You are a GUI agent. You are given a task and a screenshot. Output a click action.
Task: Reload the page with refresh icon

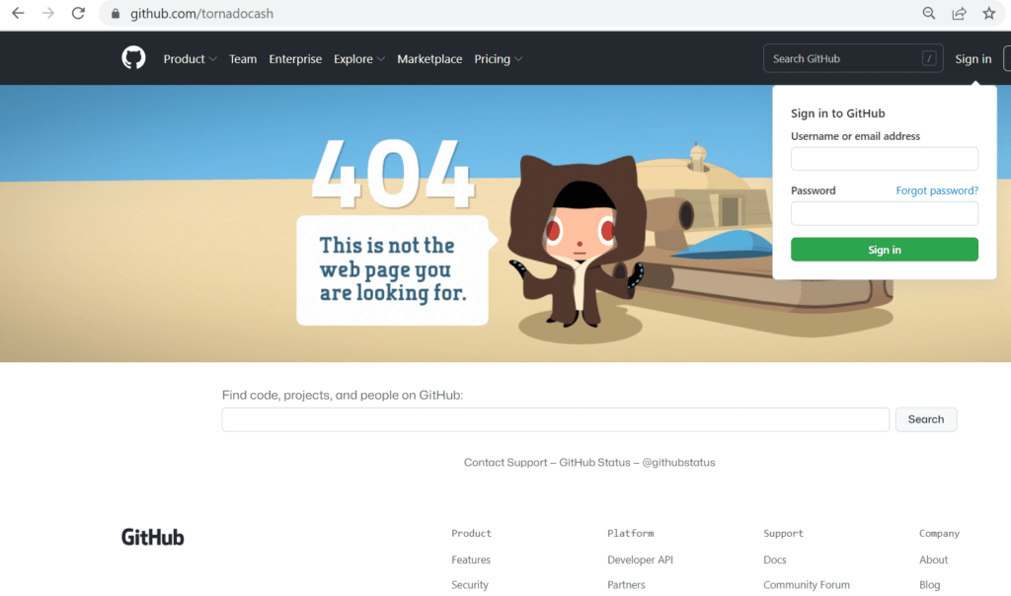[78, 13]
